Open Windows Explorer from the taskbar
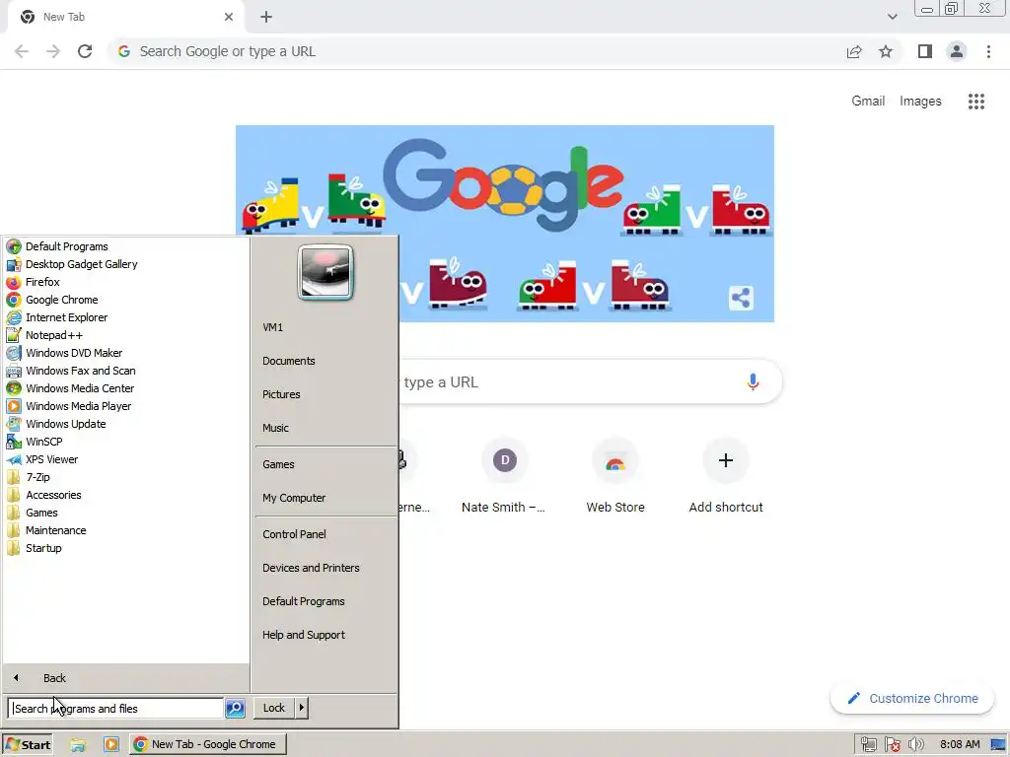This screenshot has width=1010, height=757. click(78, 745)
